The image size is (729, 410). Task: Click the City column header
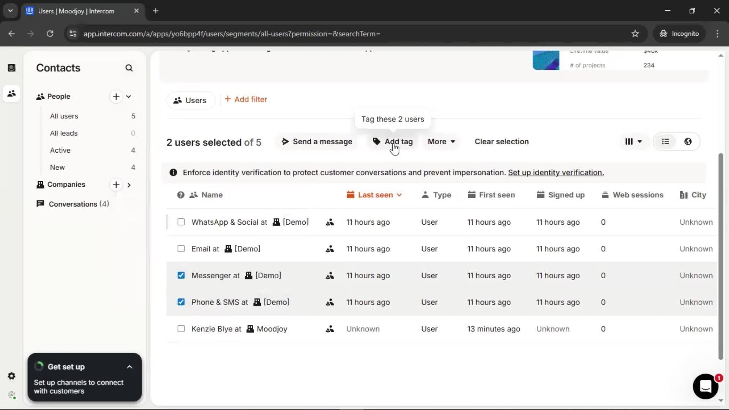[x=693, y=195]
